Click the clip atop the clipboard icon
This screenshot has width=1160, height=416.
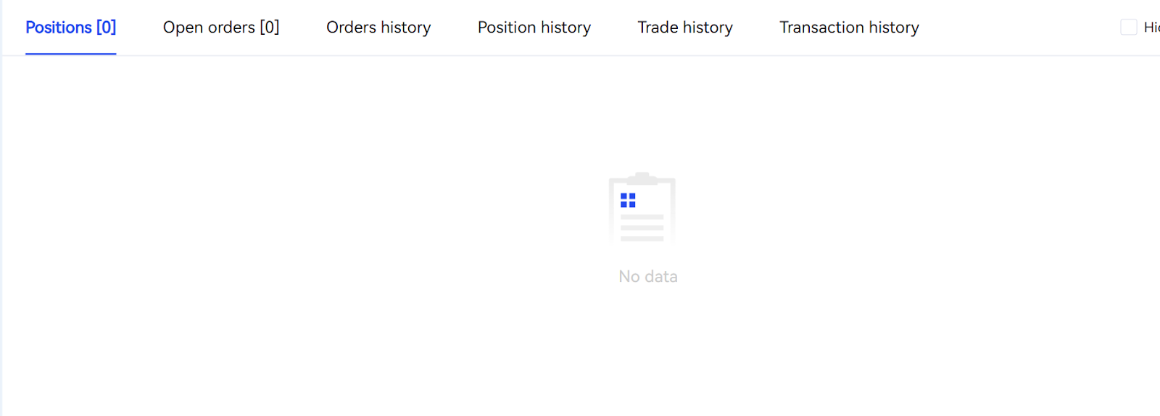point(642,178)
